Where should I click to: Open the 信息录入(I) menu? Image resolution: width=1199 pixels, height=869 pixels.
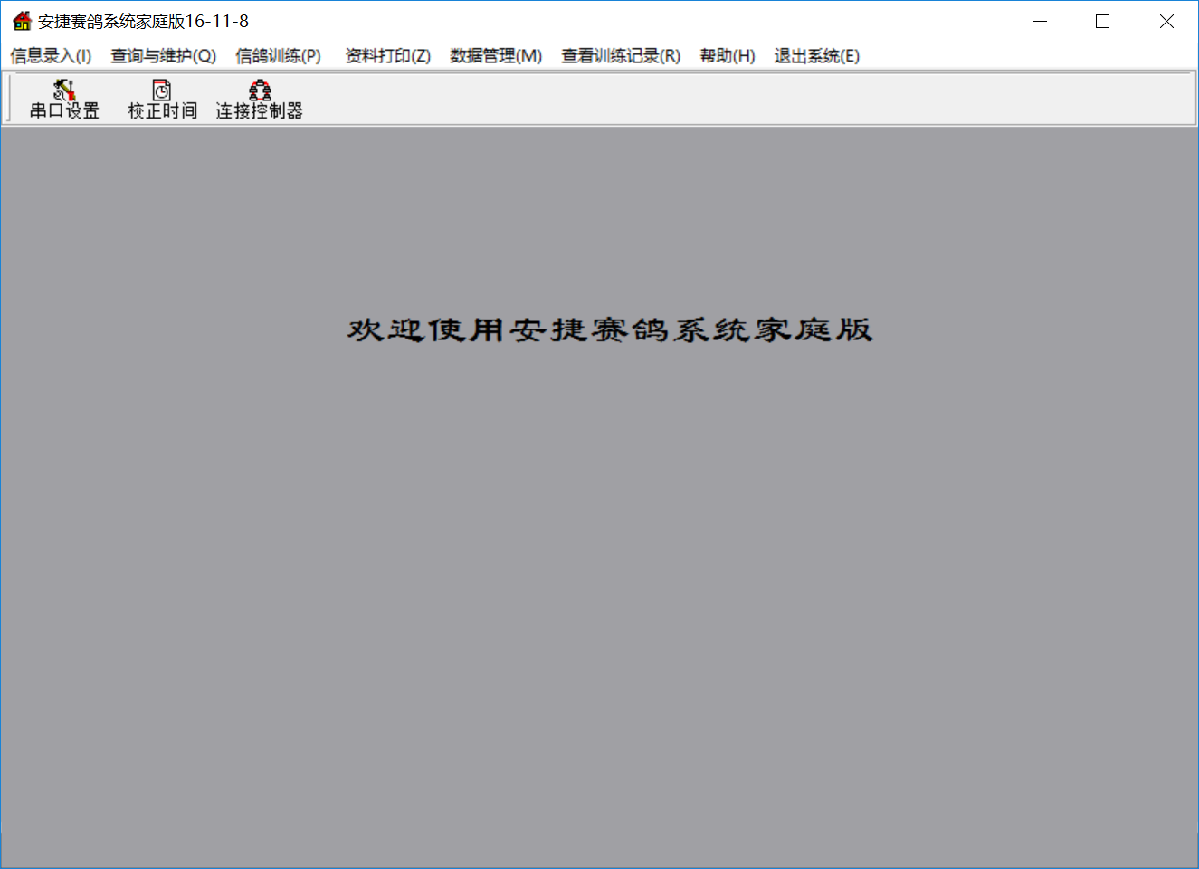point(52,56)
